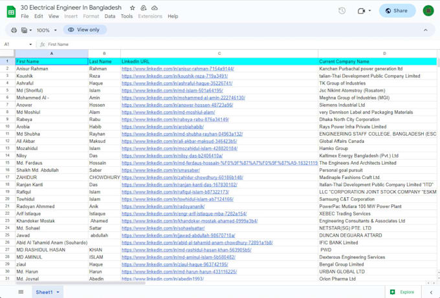This screenshot has width=440, height=298.
Task: Click the move to folder icon
Action: tap(144, 8)
